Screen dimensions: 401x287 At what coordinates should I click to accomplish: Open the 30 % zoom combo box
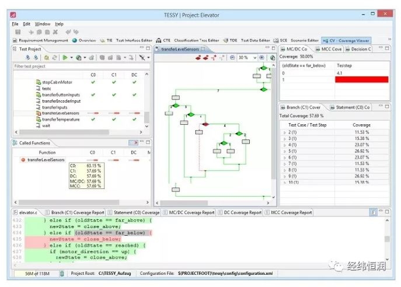pyautogui.click(x=247, y=58)
